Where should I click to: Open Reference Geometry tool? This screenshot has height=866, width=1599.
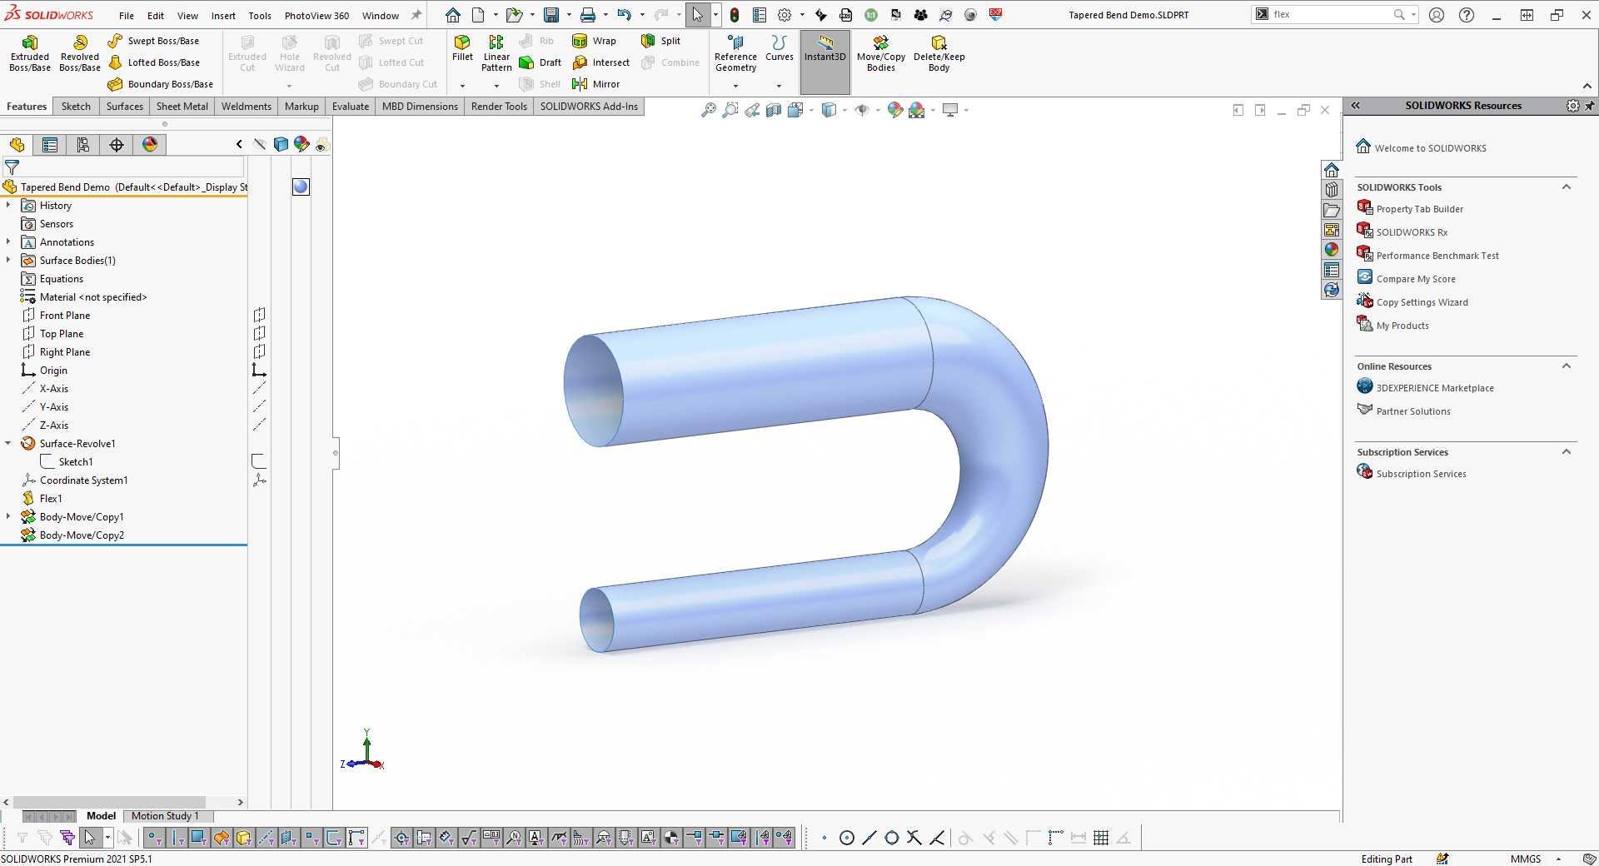click(x=735, y=54)
